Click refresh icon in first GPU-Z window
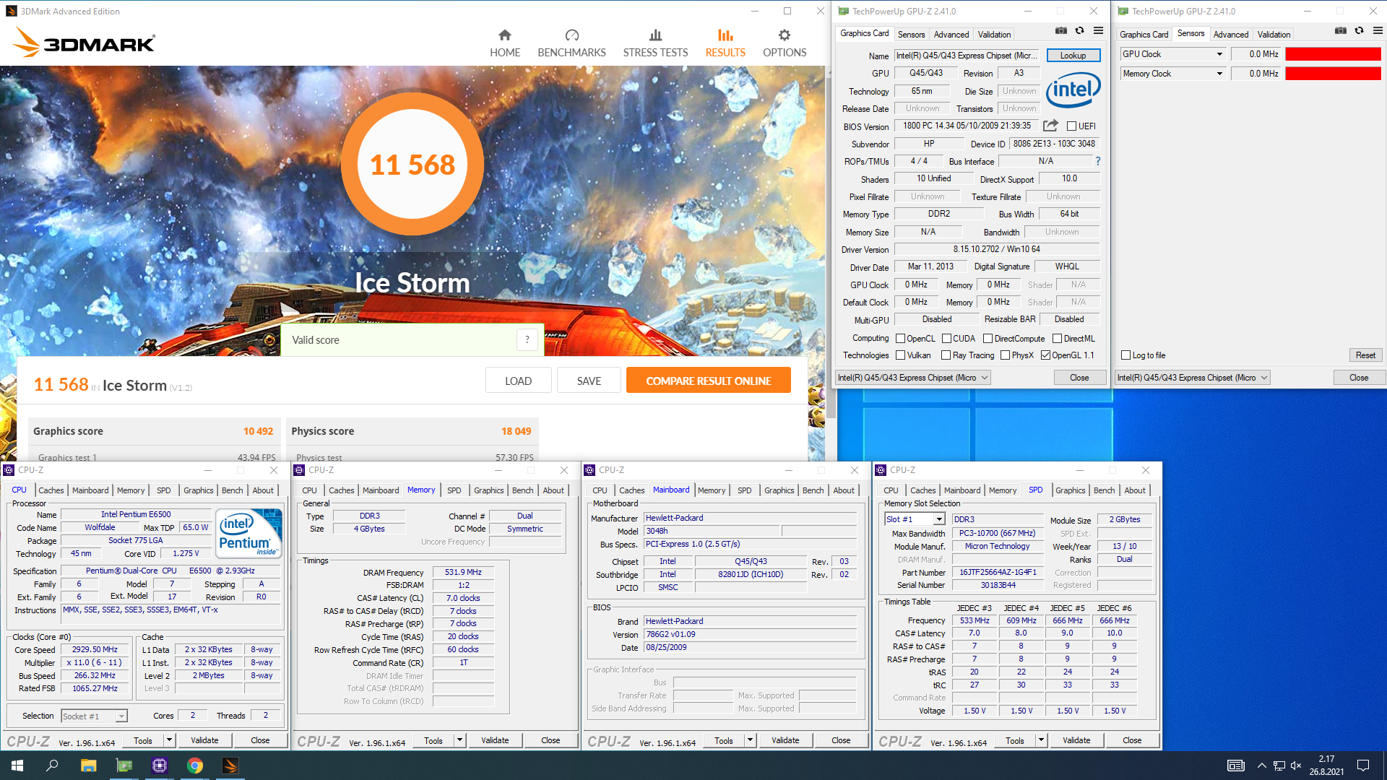 (x=1079, y=31)
